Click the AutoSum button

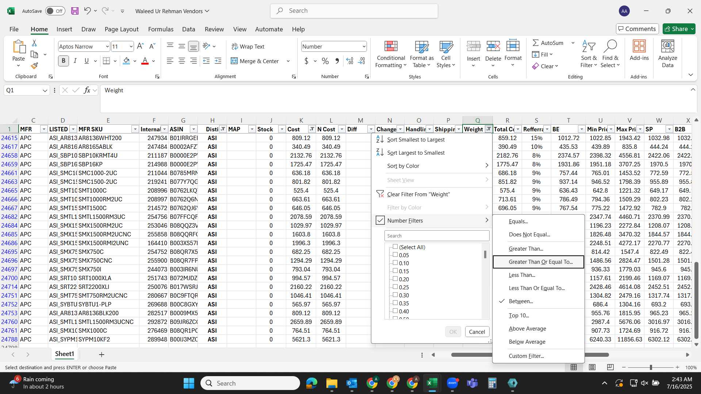pos(548,43)
